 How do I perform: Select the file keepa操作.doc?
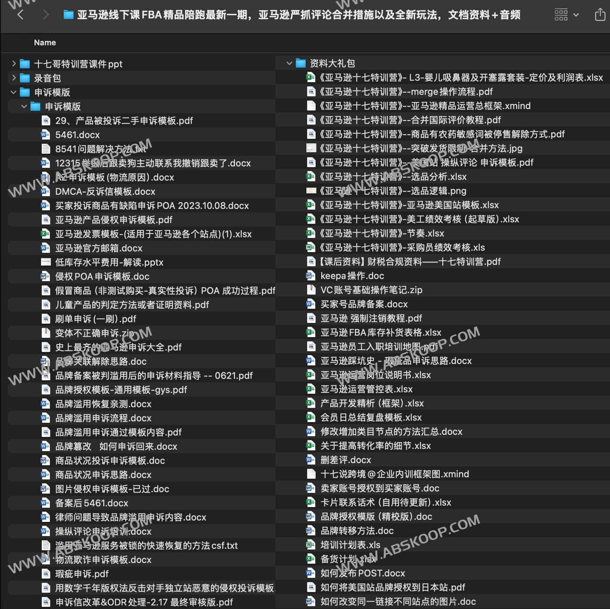[x=352, y=276]
